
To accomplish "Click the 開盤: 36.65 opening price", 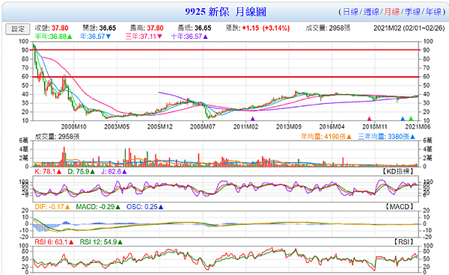I will coord(100,28).
